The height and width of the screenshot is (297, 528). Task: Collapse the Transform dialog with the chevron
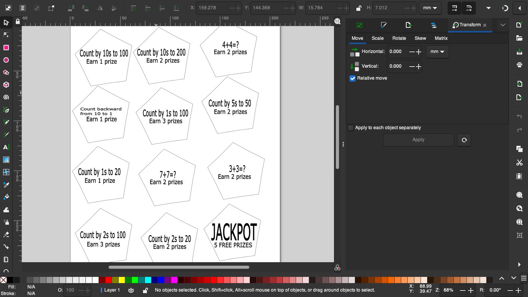coord(502,25)
